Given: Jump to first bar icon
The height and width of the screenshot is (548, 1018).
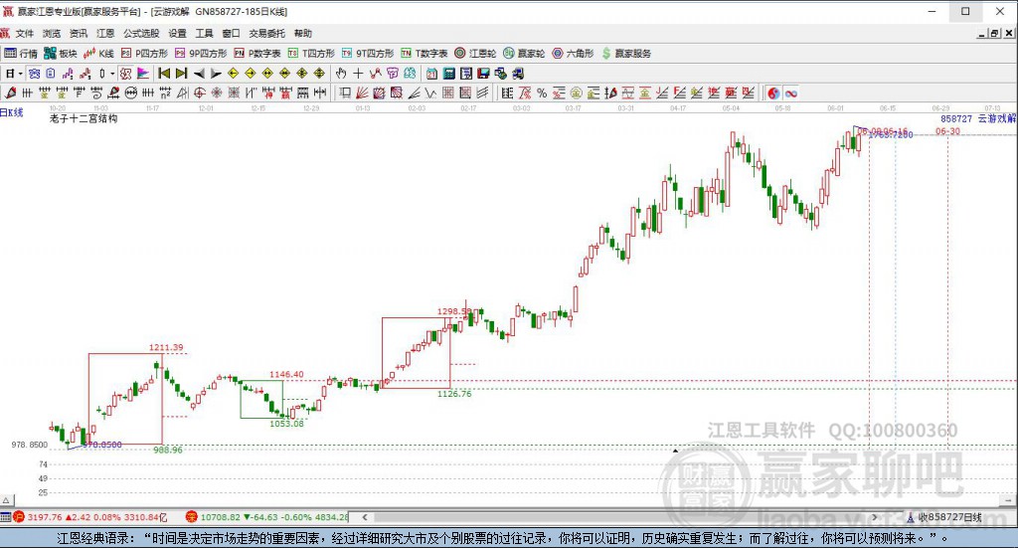Looking at the screenshot, I should pos(164,74).
